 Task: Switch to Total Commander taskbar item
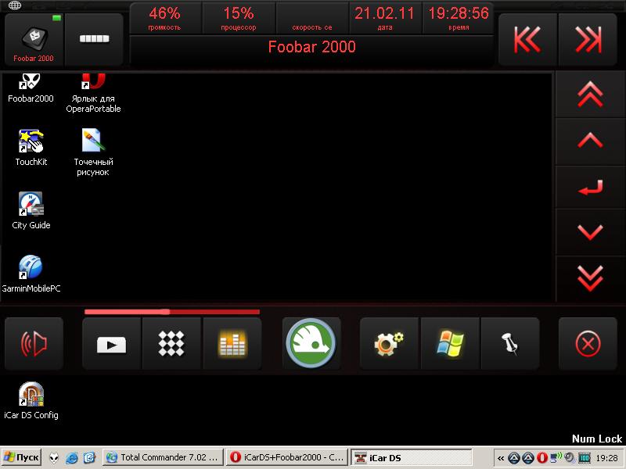coord(164,457)
